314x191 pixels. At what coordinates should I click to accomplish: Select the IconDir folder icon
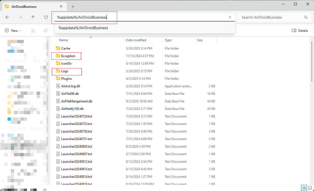pos(58,63)
